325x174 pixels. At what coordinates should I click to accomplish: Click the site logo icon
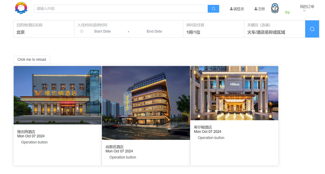pyautogui.click(x=21, y=8)
